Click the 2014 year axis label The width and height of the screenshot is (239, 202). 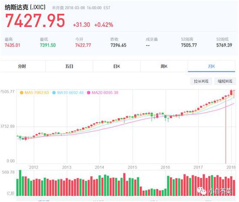tap(100, 167)
